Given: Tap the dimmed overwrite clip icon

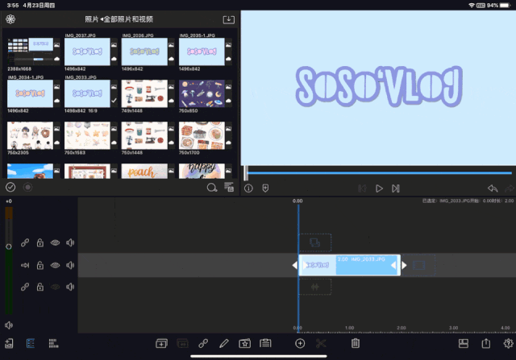Looking at the screenshot, I should (x=182, y=344).
